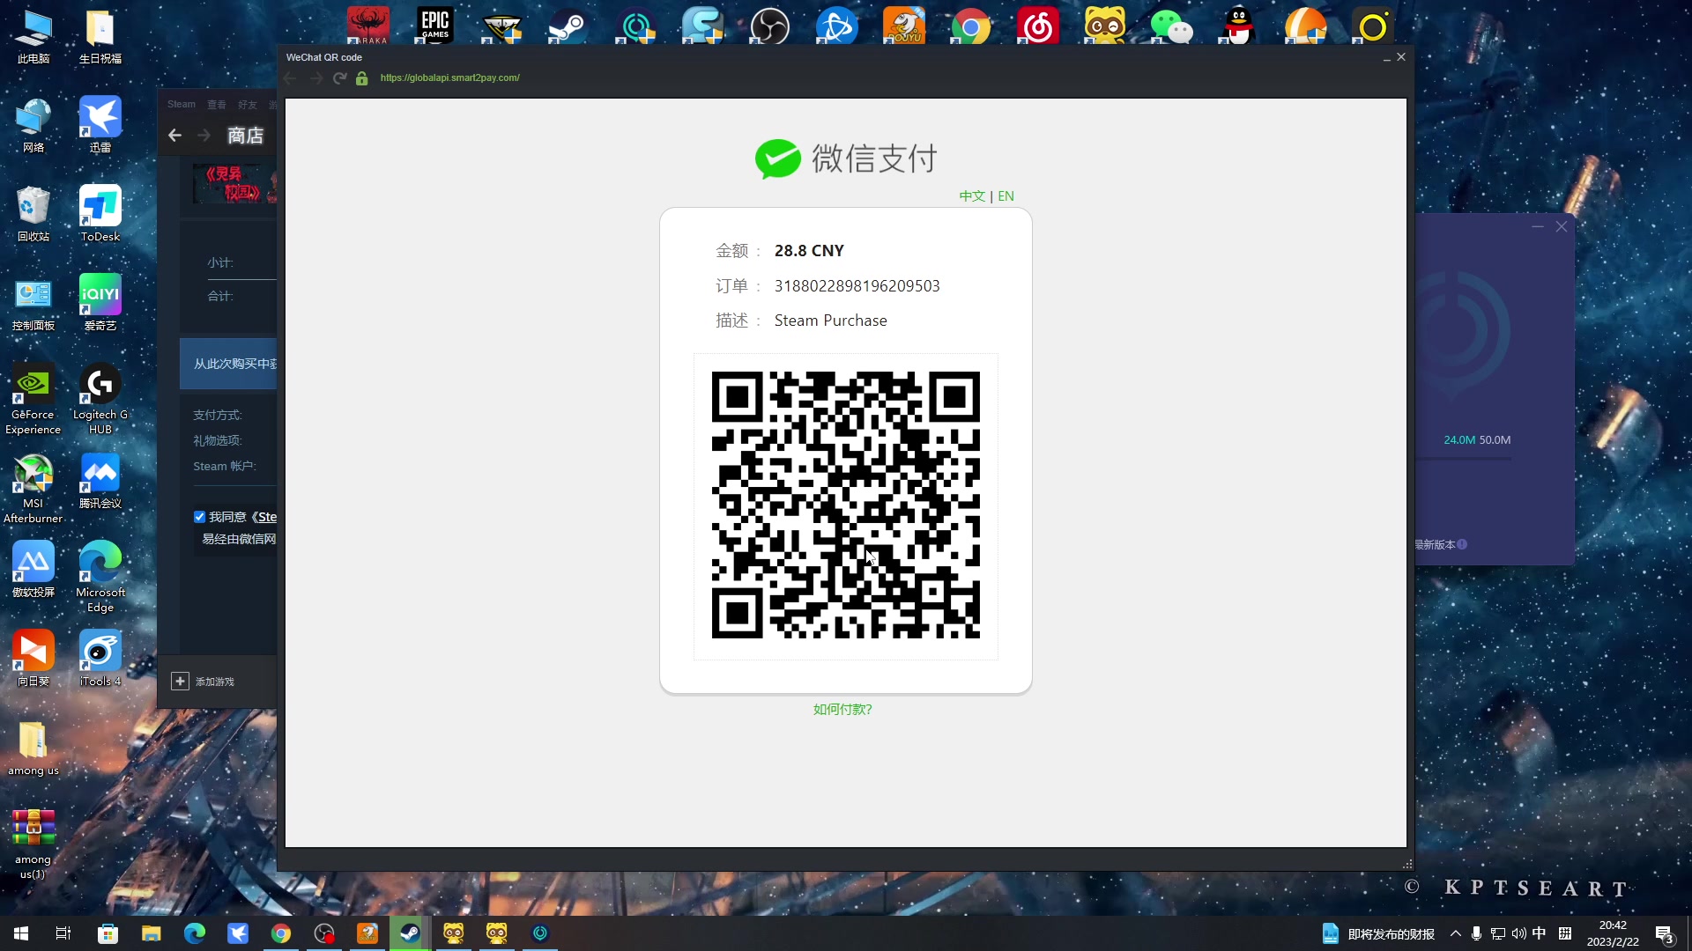Click 添加游戏 in Steam window
Viewport: 1692px width, 951px height.
pyautogui.click(x=203, y=682)
